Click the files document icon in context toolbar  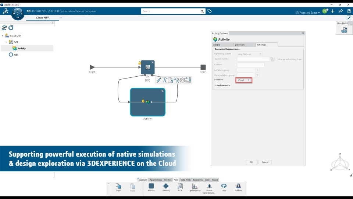(170, 80)
